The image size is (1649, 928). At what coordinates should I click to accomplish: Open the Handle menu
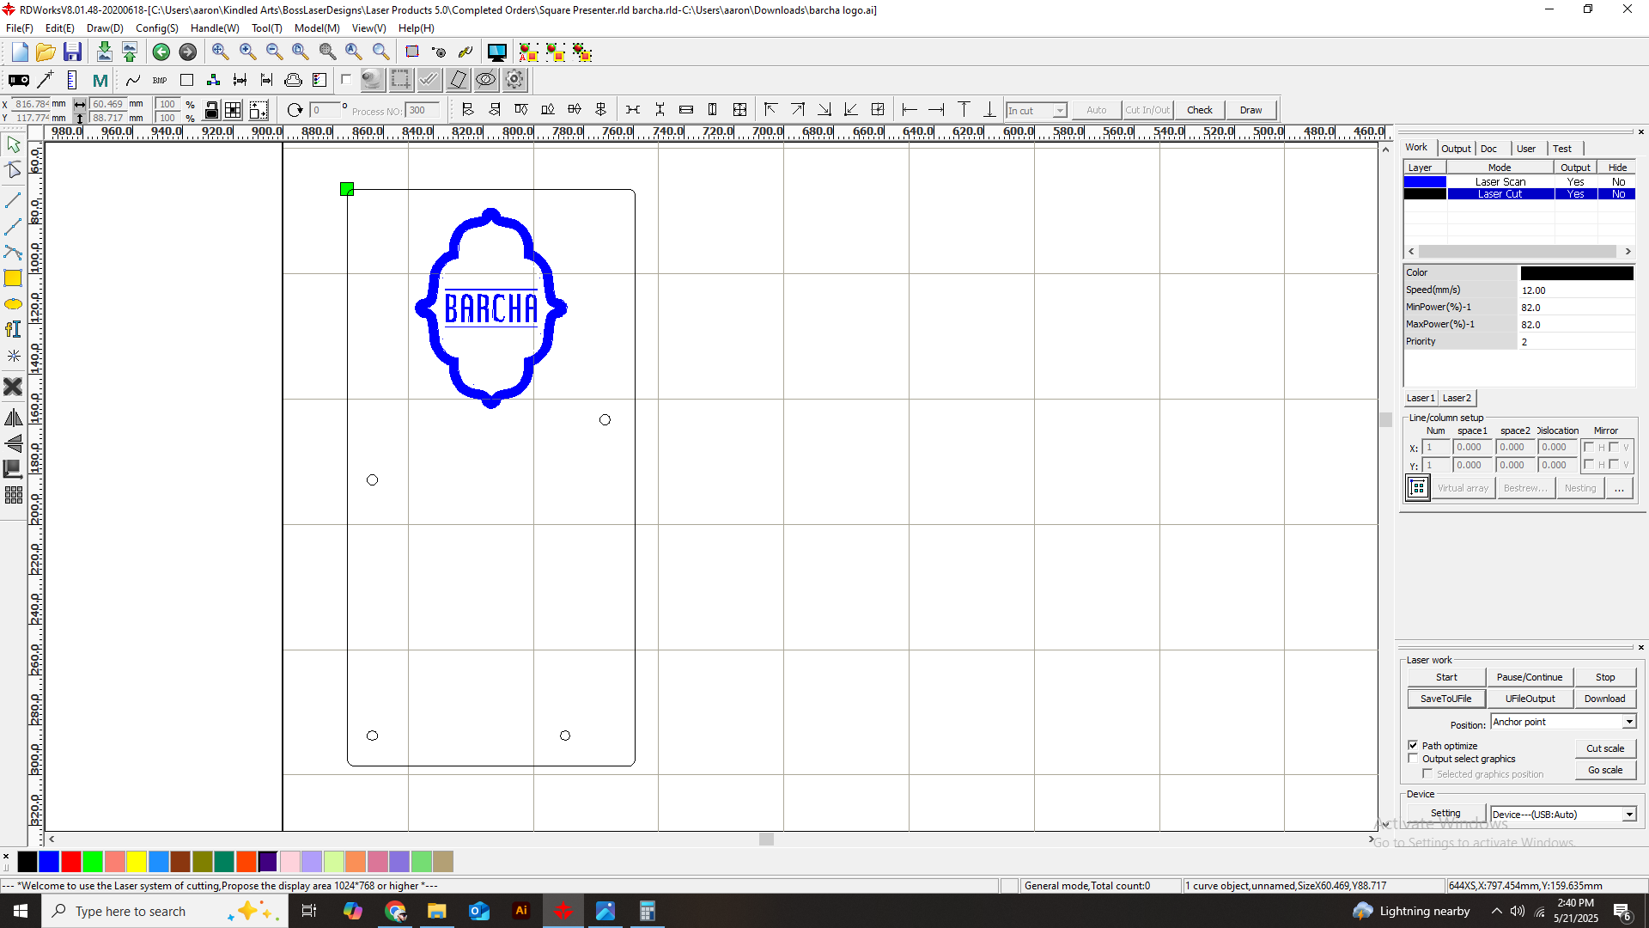tap(215, 28)
